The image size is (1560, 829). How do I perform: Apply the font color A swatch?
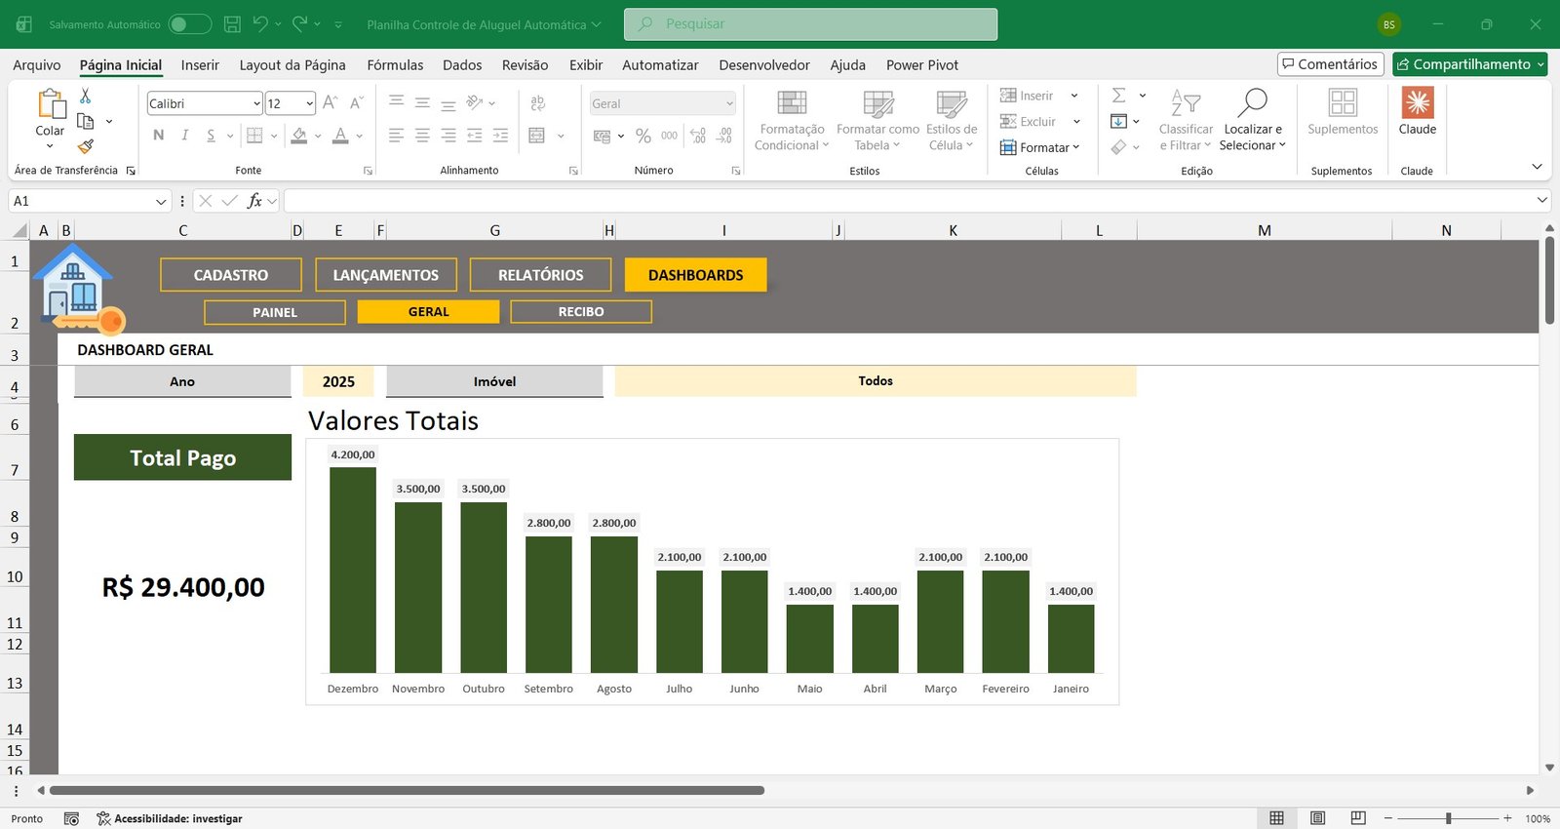(340, 136)
